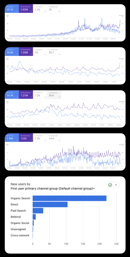Click help icon on 29.7 Average position card
This screenshot has height=257, width=130.
(x=59, y=54)
